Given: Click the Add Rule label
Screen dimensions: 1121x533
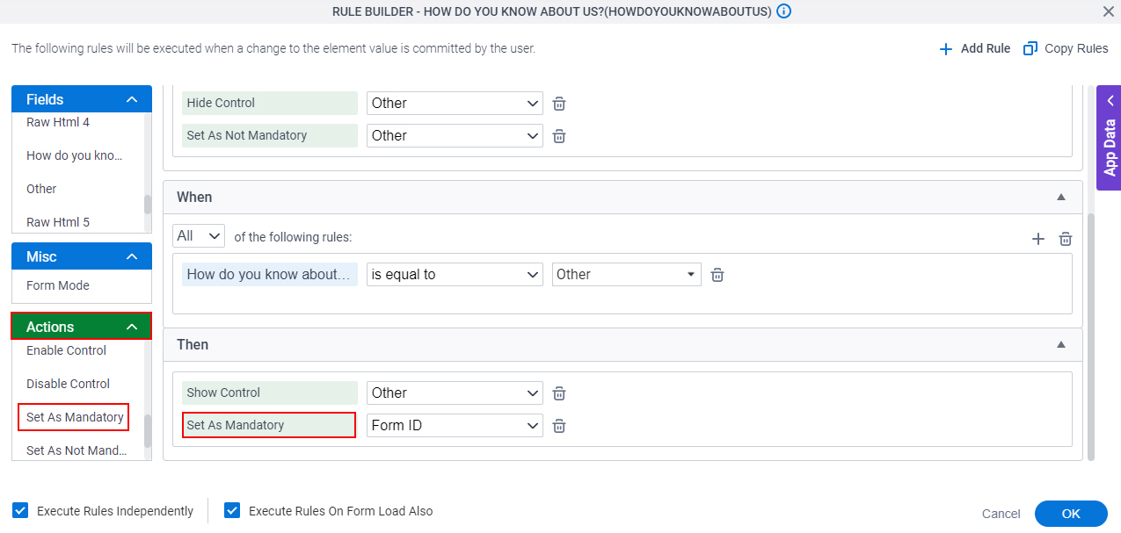Looking at the screenshot, I should (986, 48).
